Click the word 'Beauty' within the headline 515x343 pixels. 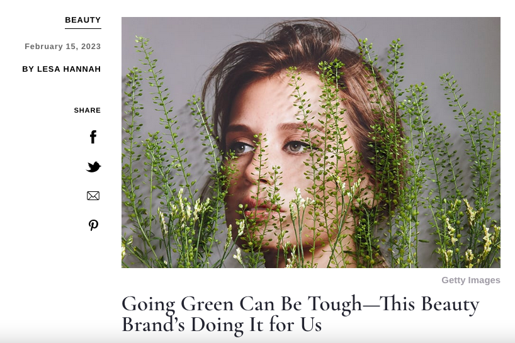coord(450,304)
